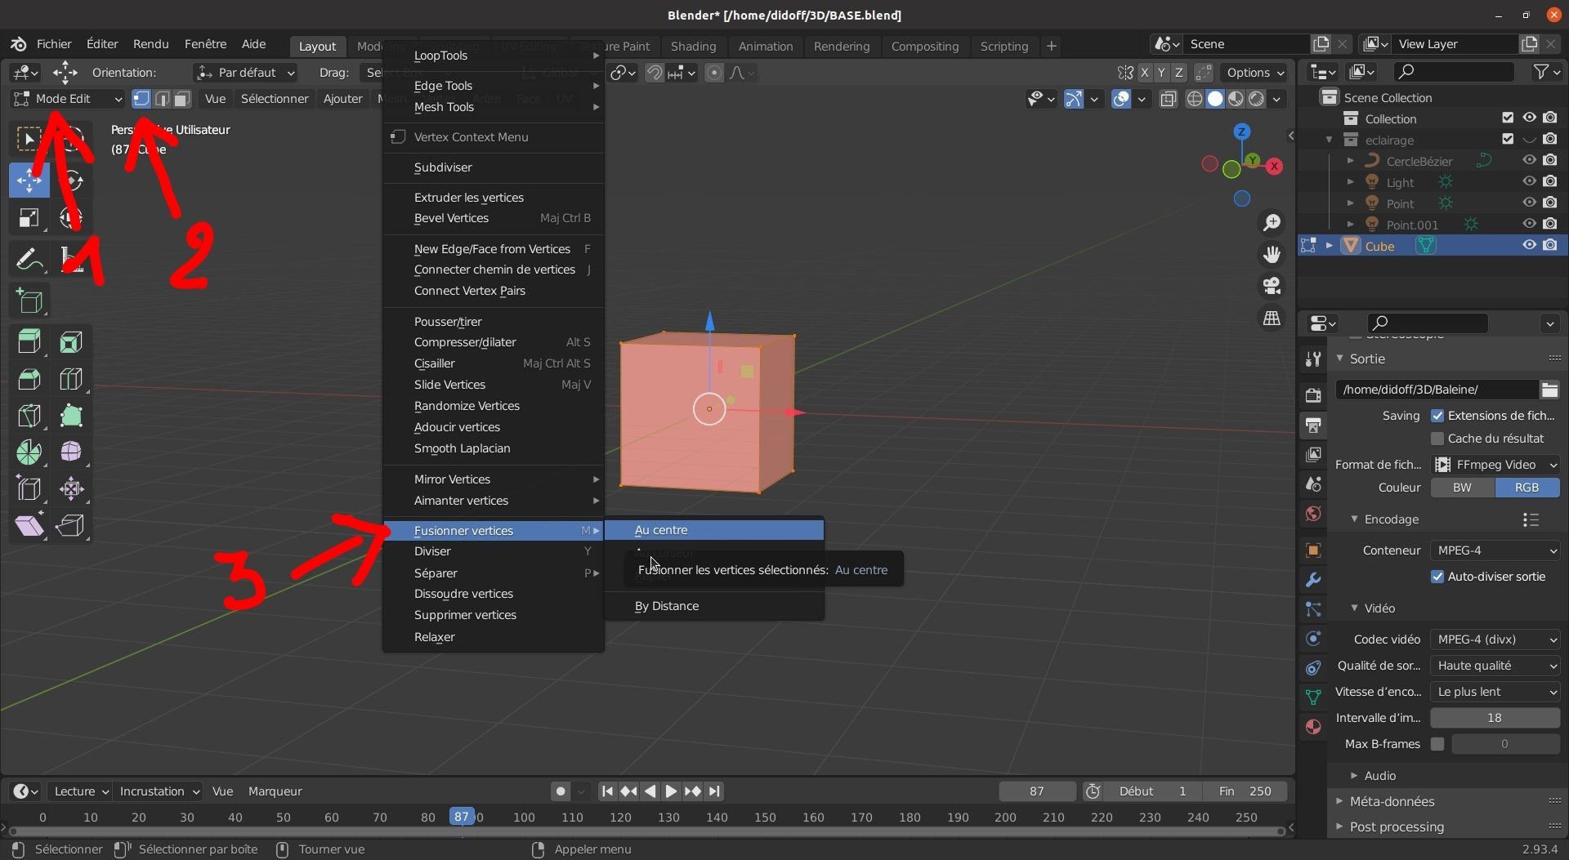
Task: Open the Material properties tab
Action: 1313,727
